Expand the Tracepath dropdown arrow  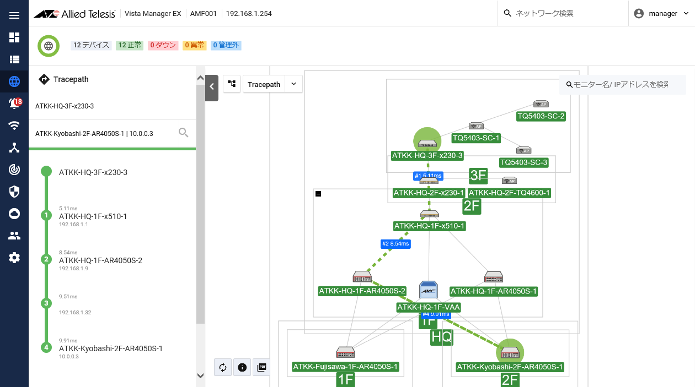click(293, 84)
